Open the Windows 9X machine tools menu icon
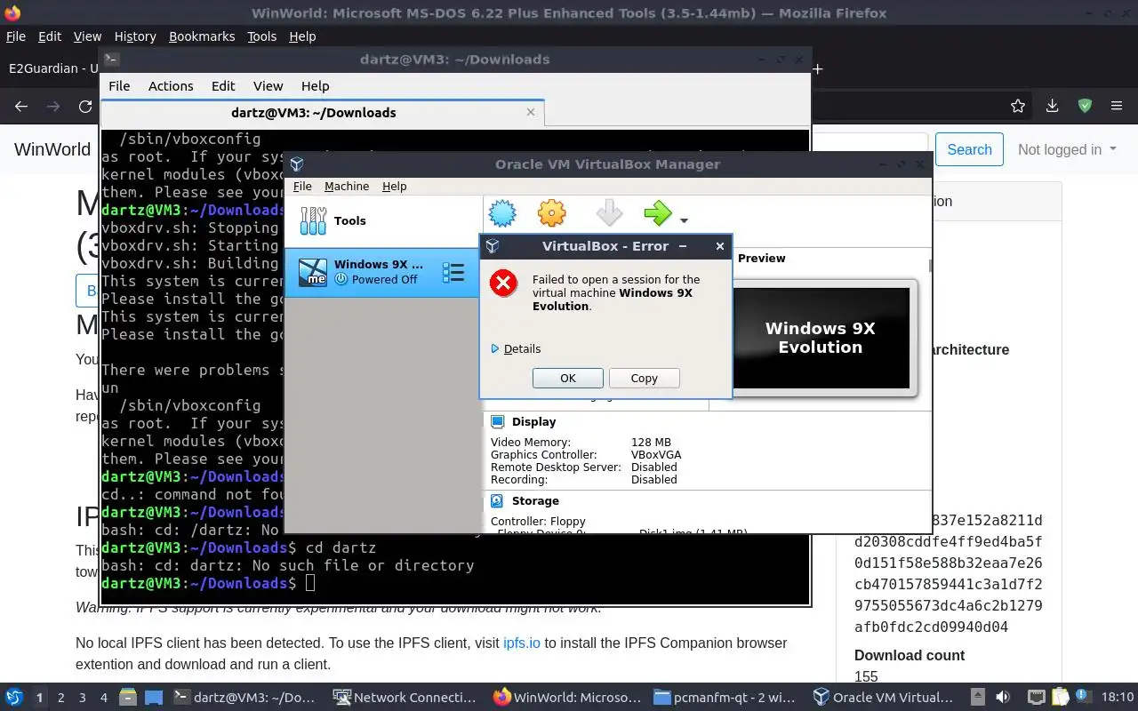 [x=453, y=273]
